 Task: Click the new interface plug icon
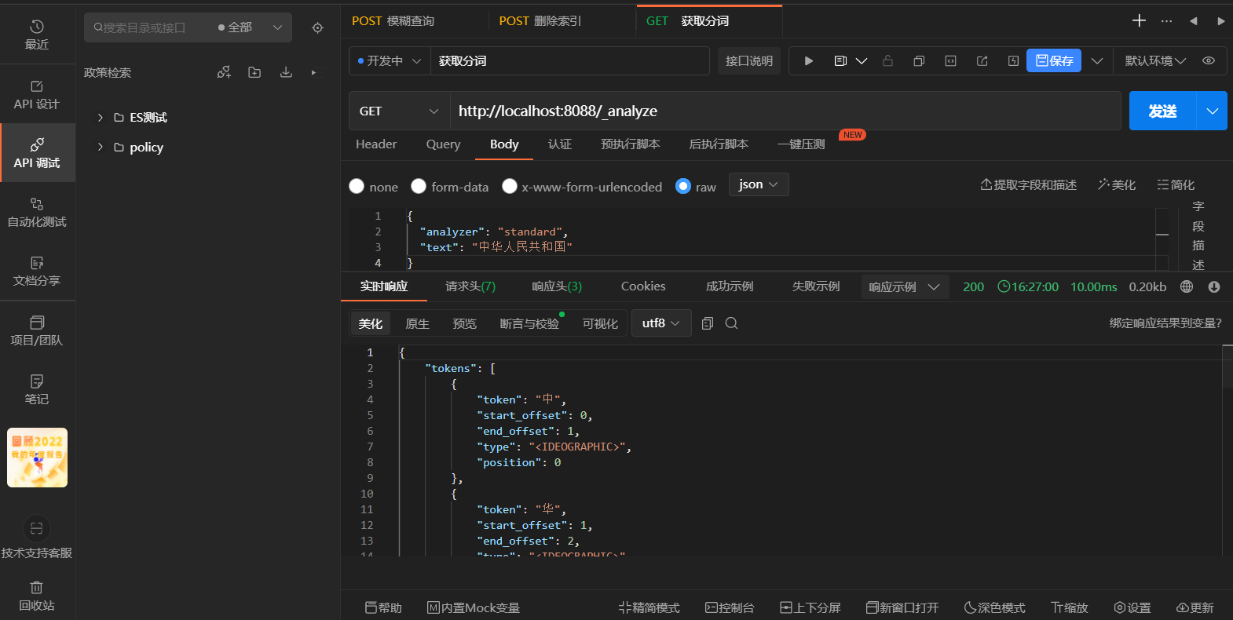[x=224, y=72]
